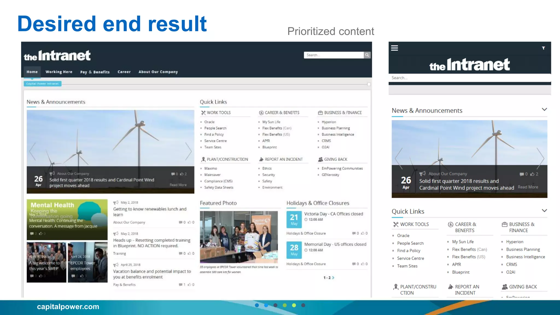Viewport: 560px width, 315px height.
Task: Click the megaphone icon beside Getting to know renewables
Action: click(116, 203)
